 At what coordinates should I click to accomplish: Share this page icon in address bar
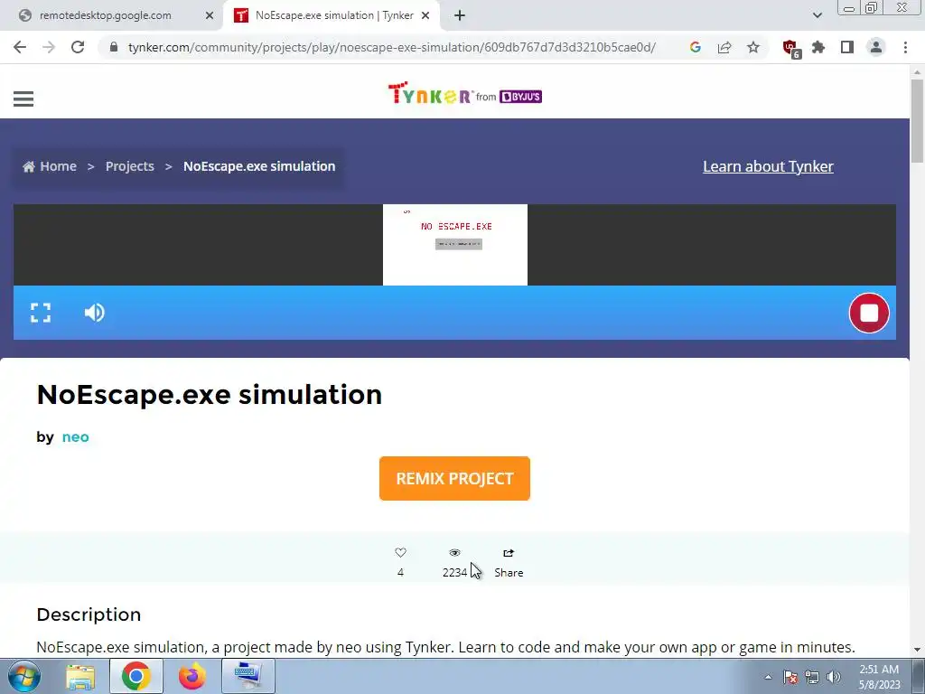click(724, 47)
